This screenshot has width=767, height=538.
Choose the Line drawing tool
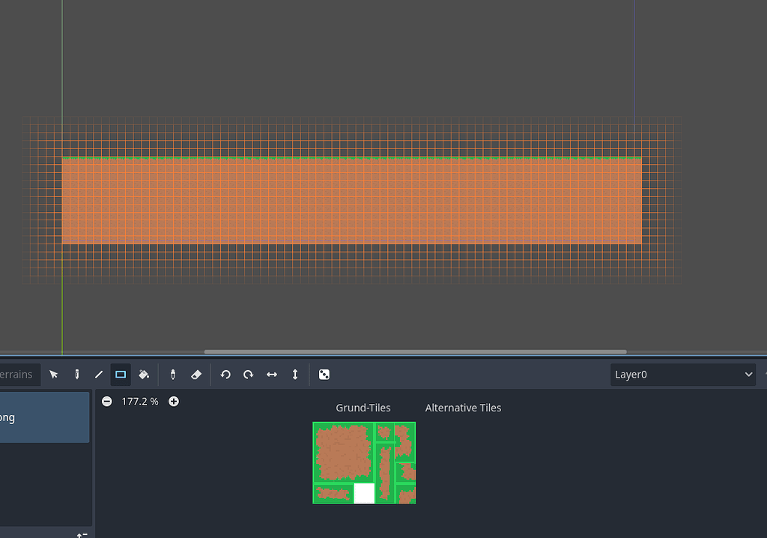point(98,375)
